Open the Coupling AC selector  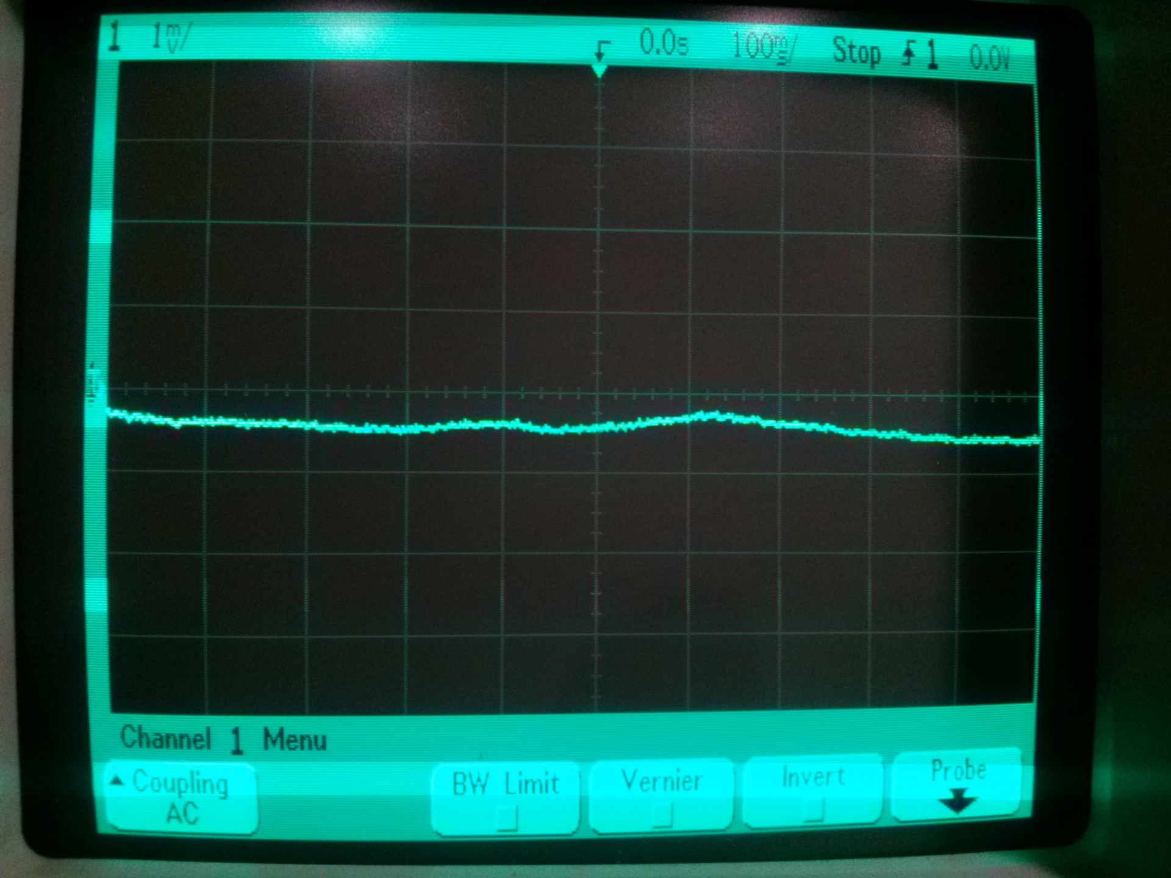[181, 798]
